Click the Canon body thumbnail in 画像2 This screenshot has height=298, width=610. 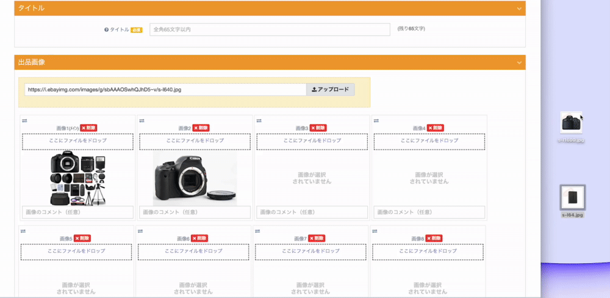coord(195,178)
